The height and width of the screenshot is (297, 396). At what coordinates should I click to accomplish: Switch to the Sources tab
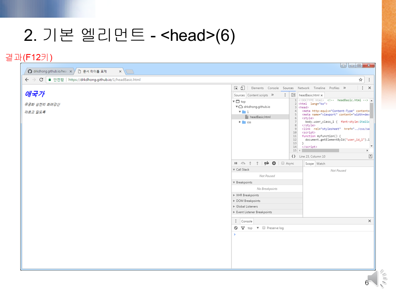(x=288, y=88)
